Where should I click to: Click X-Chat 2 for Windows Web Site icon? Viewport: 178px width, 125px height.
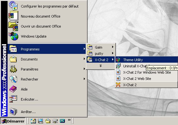pyautogui.click(x=118, y=72)
